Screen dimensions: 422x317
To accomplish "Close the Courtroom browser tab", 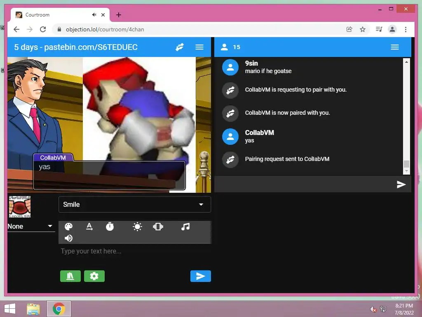I will (x=103, y=15).
